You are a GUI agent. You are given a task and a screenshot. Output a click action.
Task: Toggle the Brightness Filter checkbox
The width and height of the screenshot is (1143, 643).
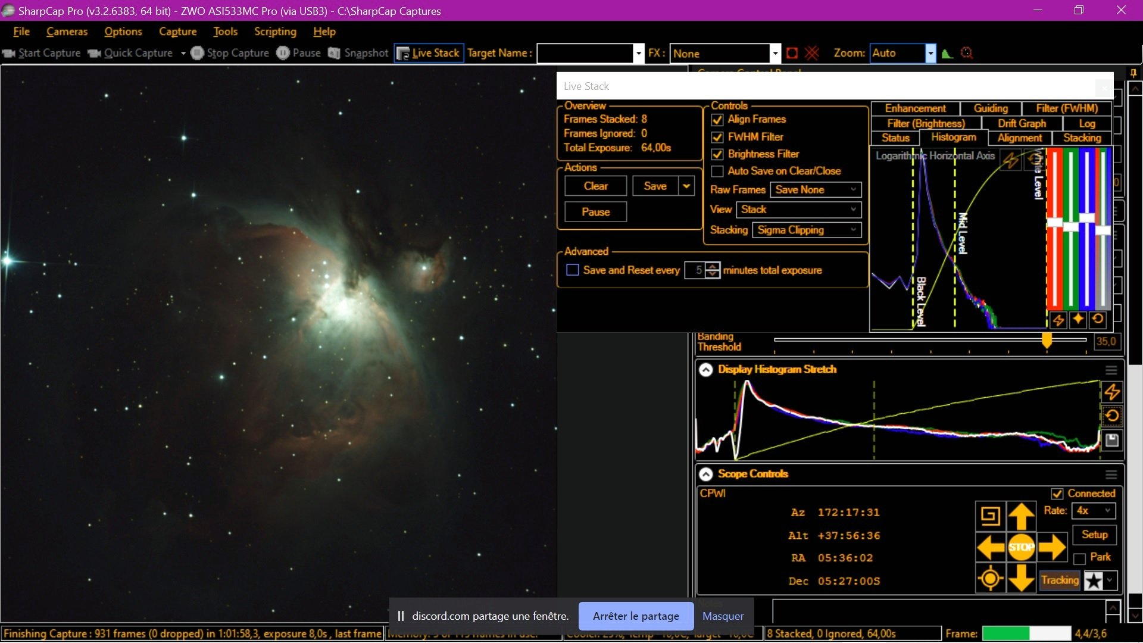pyautogui.click(x=717, y=154)
